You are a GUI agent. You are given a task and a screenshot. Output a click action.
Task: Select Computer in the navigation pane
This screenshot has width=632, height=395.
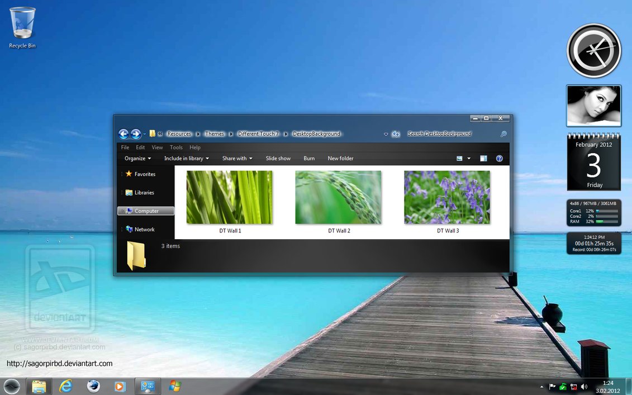pyautogui.click(x=146, y=211)
